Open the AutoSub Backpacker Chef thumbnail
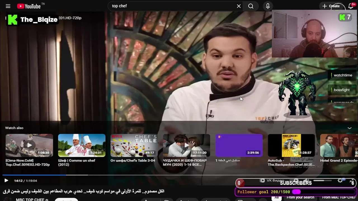Image resolution: width=358 pixels, height=201 pixels. click(x=291, y=145)
